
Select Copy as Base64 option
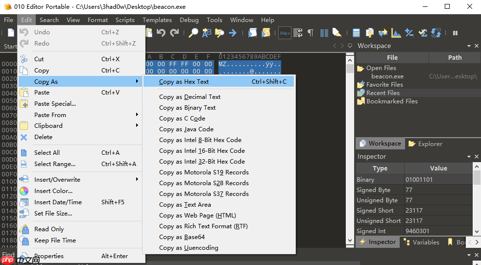(x=182, y=237)
